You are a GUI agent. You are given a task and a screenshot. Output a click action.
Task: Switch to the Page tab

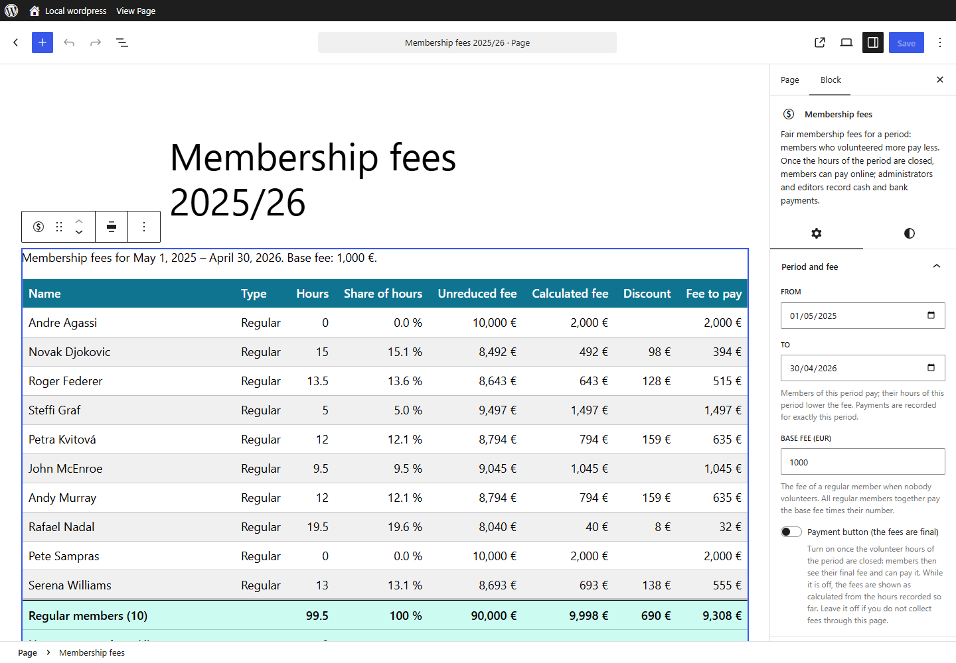click(x=790, y=80)
